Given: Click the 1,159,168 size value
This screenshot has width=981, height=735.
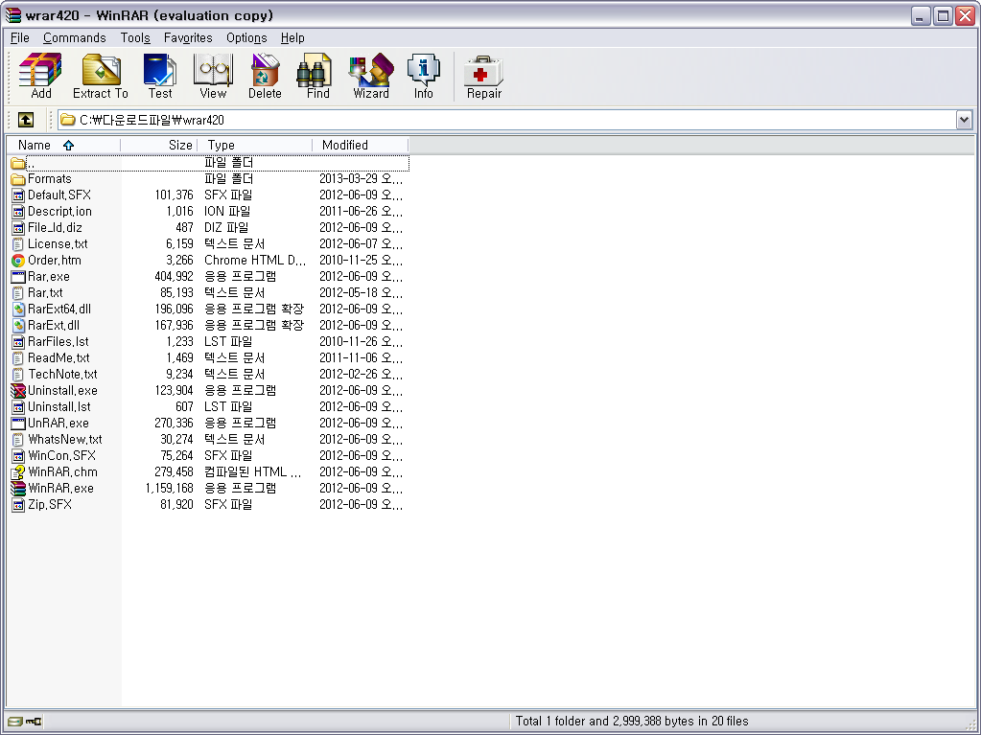Looking at the screenshot, I should [169, 488].
